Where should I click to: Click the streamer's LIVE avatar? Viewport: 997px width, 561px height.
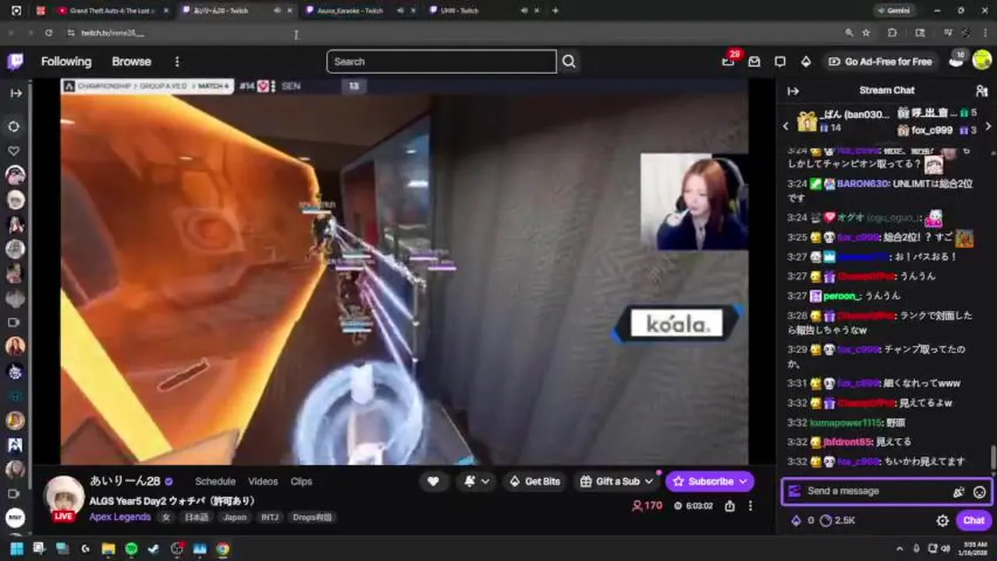click(63, 498)
